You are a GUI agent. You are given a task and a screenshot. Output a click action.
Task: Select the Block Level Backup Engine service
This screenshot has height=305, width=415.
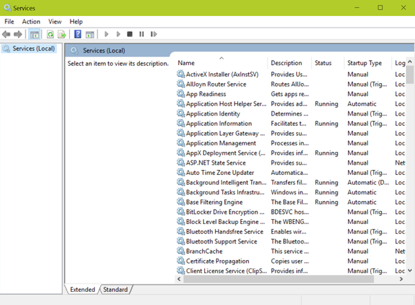(290, 221)
